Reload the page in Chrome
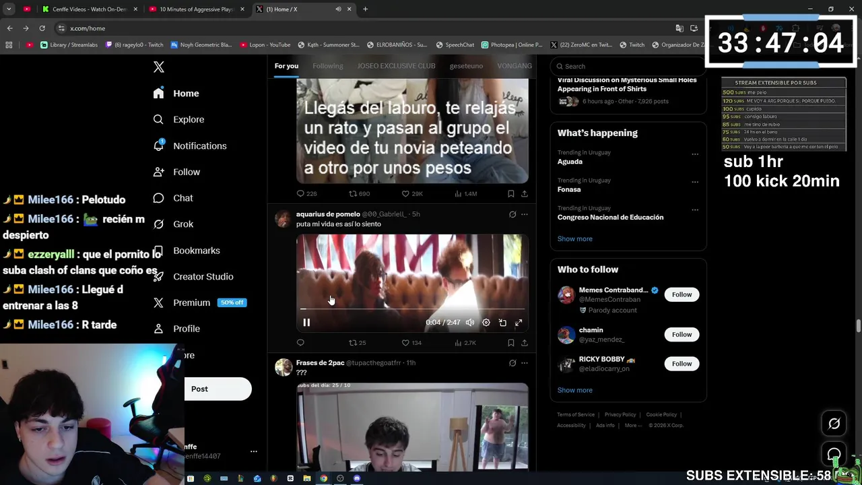 [x=42, y=28]
